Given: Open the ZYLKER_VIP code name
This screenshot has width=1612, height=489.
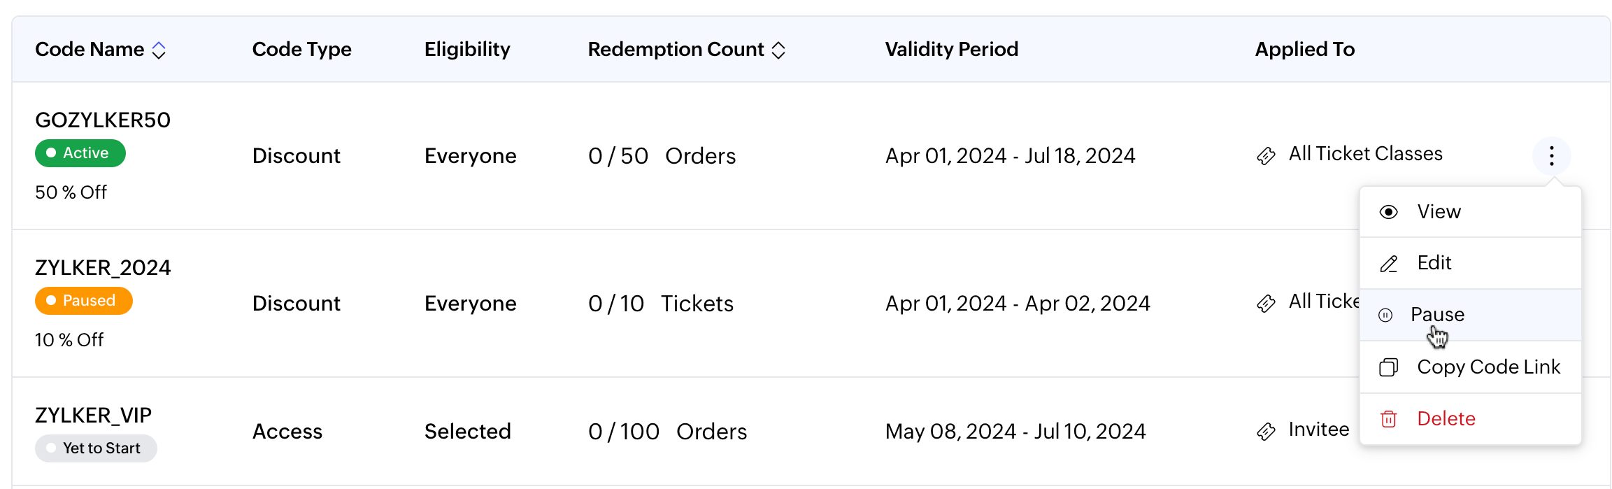Looking at the screenshot, I should [x=93, y=416].
